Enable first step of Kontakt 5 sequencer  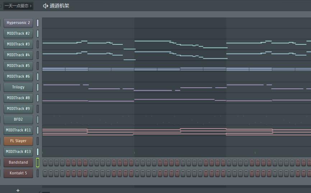coord(45,173)
